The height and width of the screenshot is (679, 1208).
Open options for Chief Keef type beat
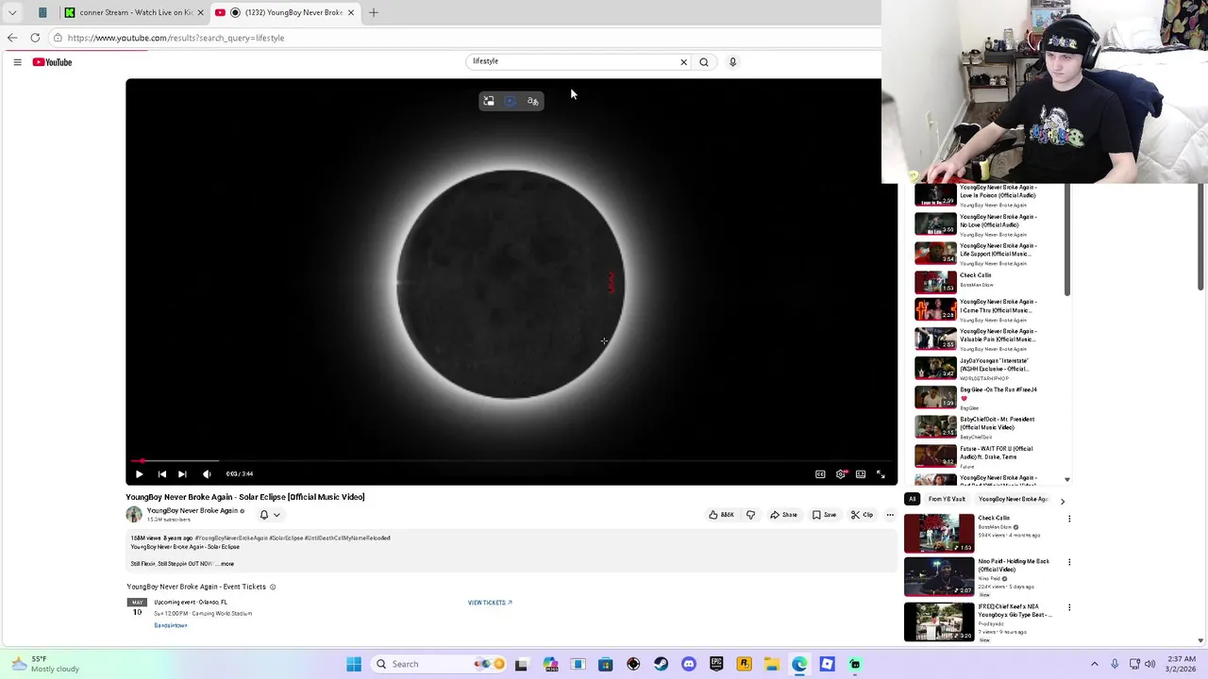[1069, 608]
